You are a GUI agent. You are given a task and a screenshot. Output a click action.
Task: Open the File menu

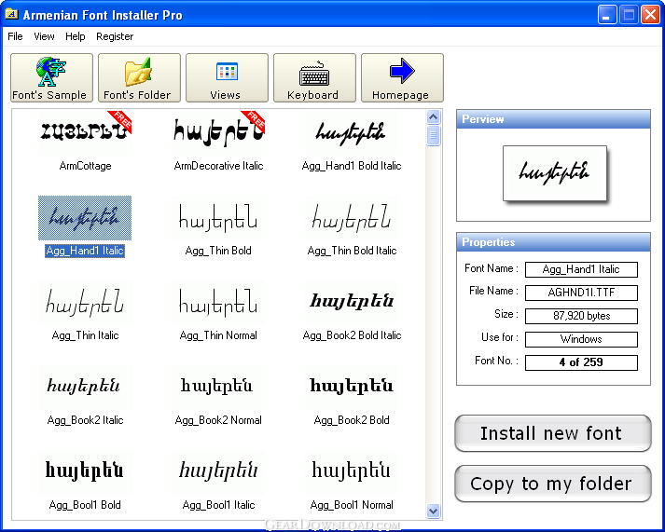[15, 36]
